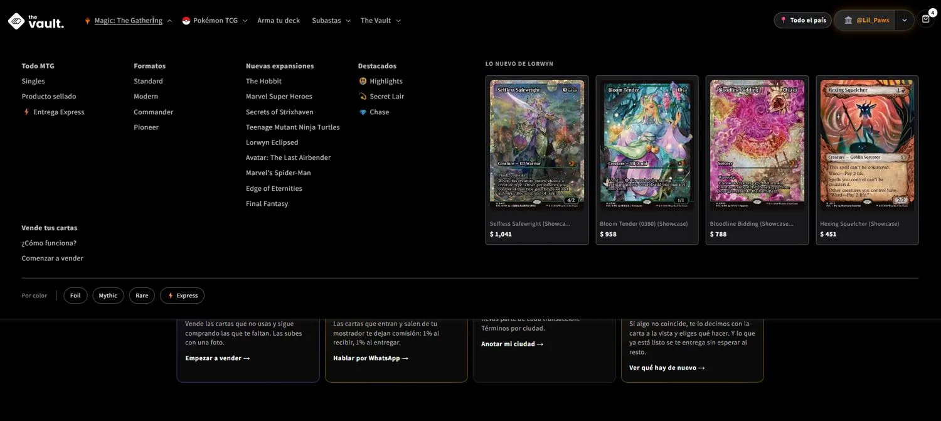This screenshot has height=421, width=941.
Task: Click the store icon beside @Lil_Paws
Action: [x=848, y=20]
